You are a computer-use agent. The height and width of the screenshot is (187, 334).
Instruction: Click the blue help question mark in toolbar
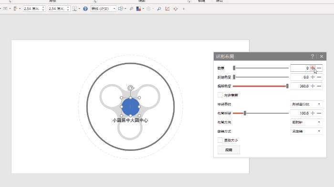pos(85,9)
